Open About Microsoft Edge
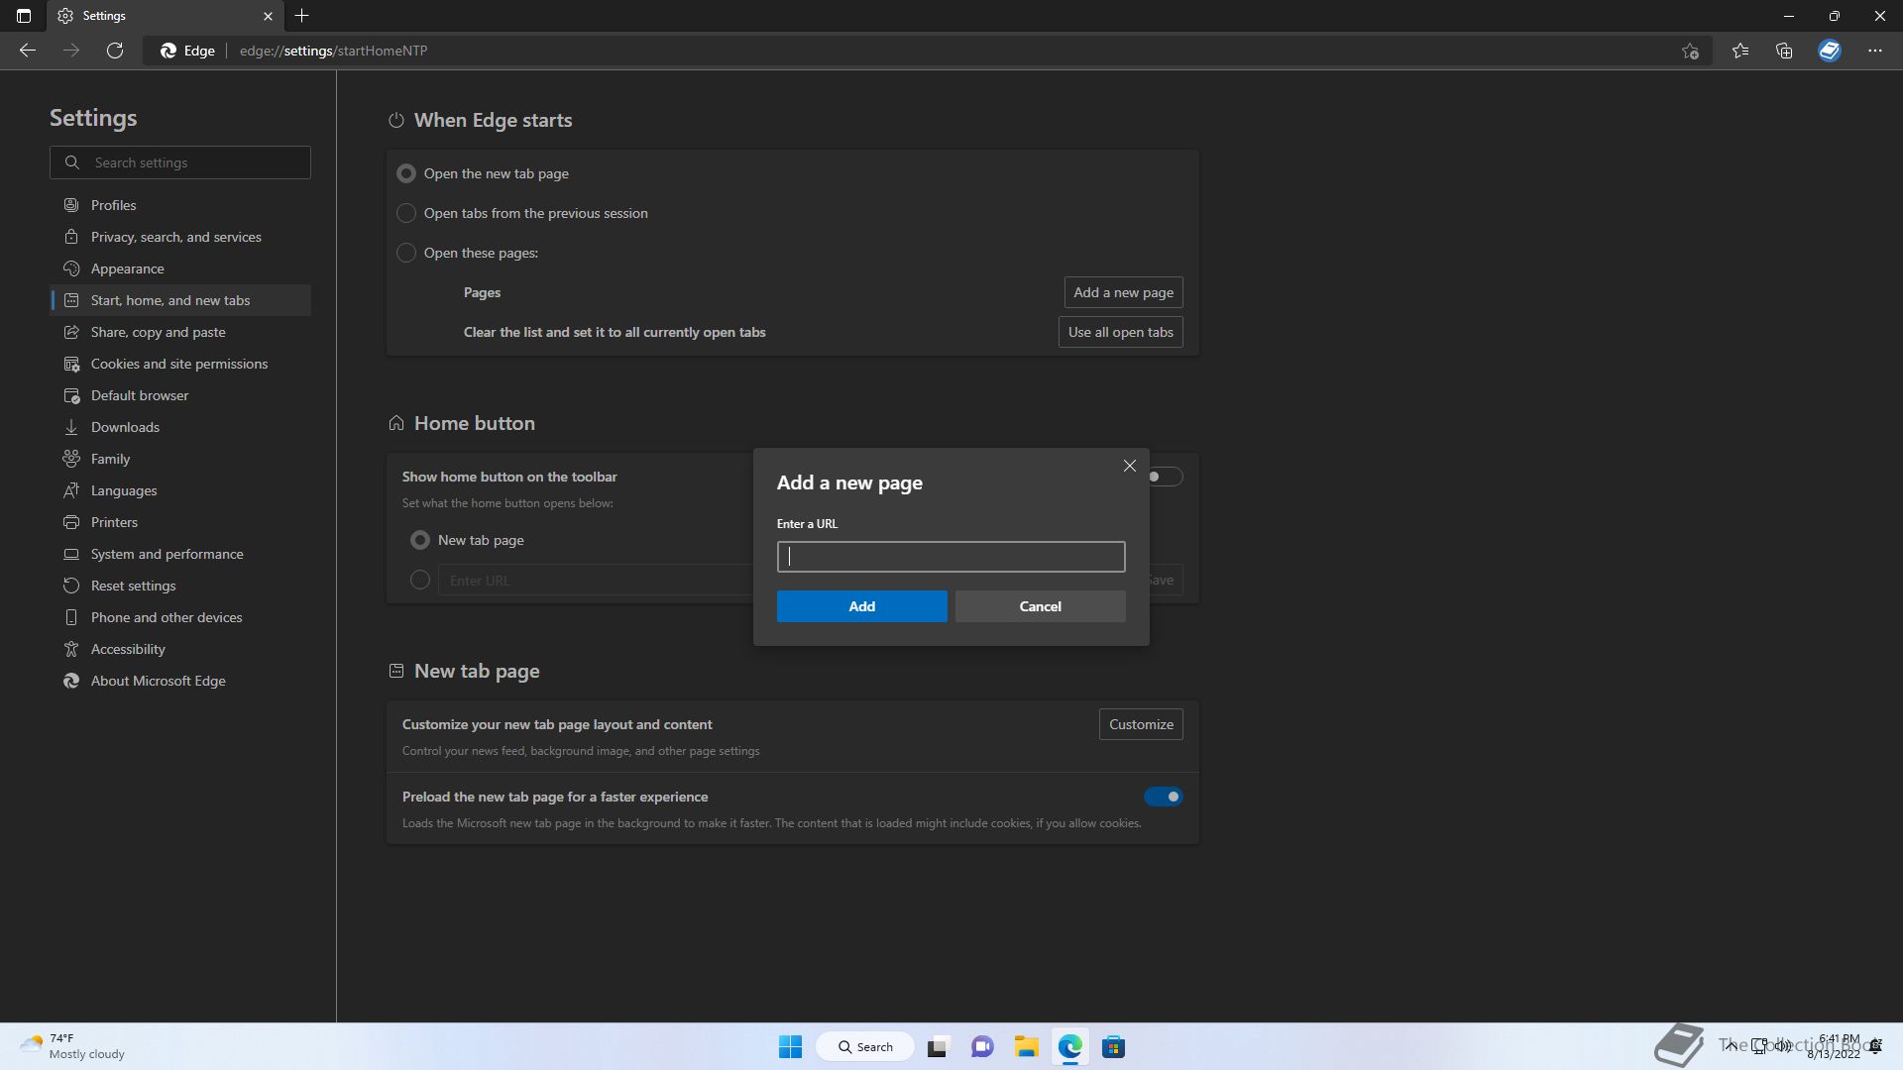The height and width of the screenshot is (1070, 1903). point(180,681)
